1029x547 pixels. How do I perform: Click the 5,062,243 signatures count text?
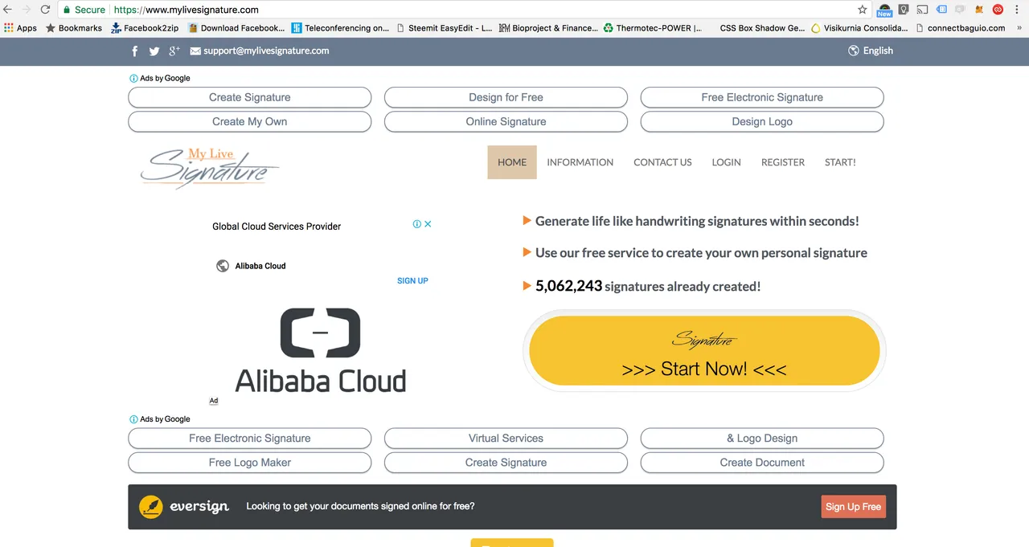[x=648, y=286]
